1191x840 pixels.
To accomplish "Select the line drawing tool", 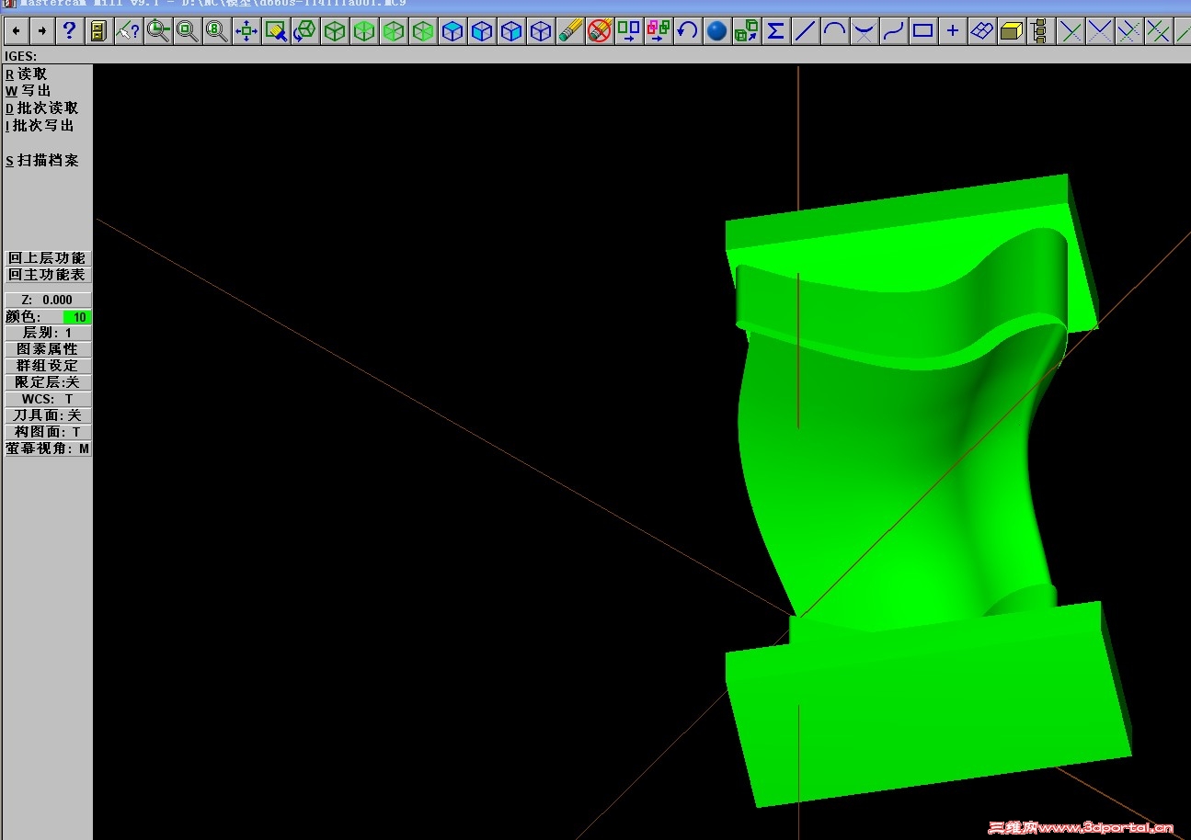I will click(805, 31).
